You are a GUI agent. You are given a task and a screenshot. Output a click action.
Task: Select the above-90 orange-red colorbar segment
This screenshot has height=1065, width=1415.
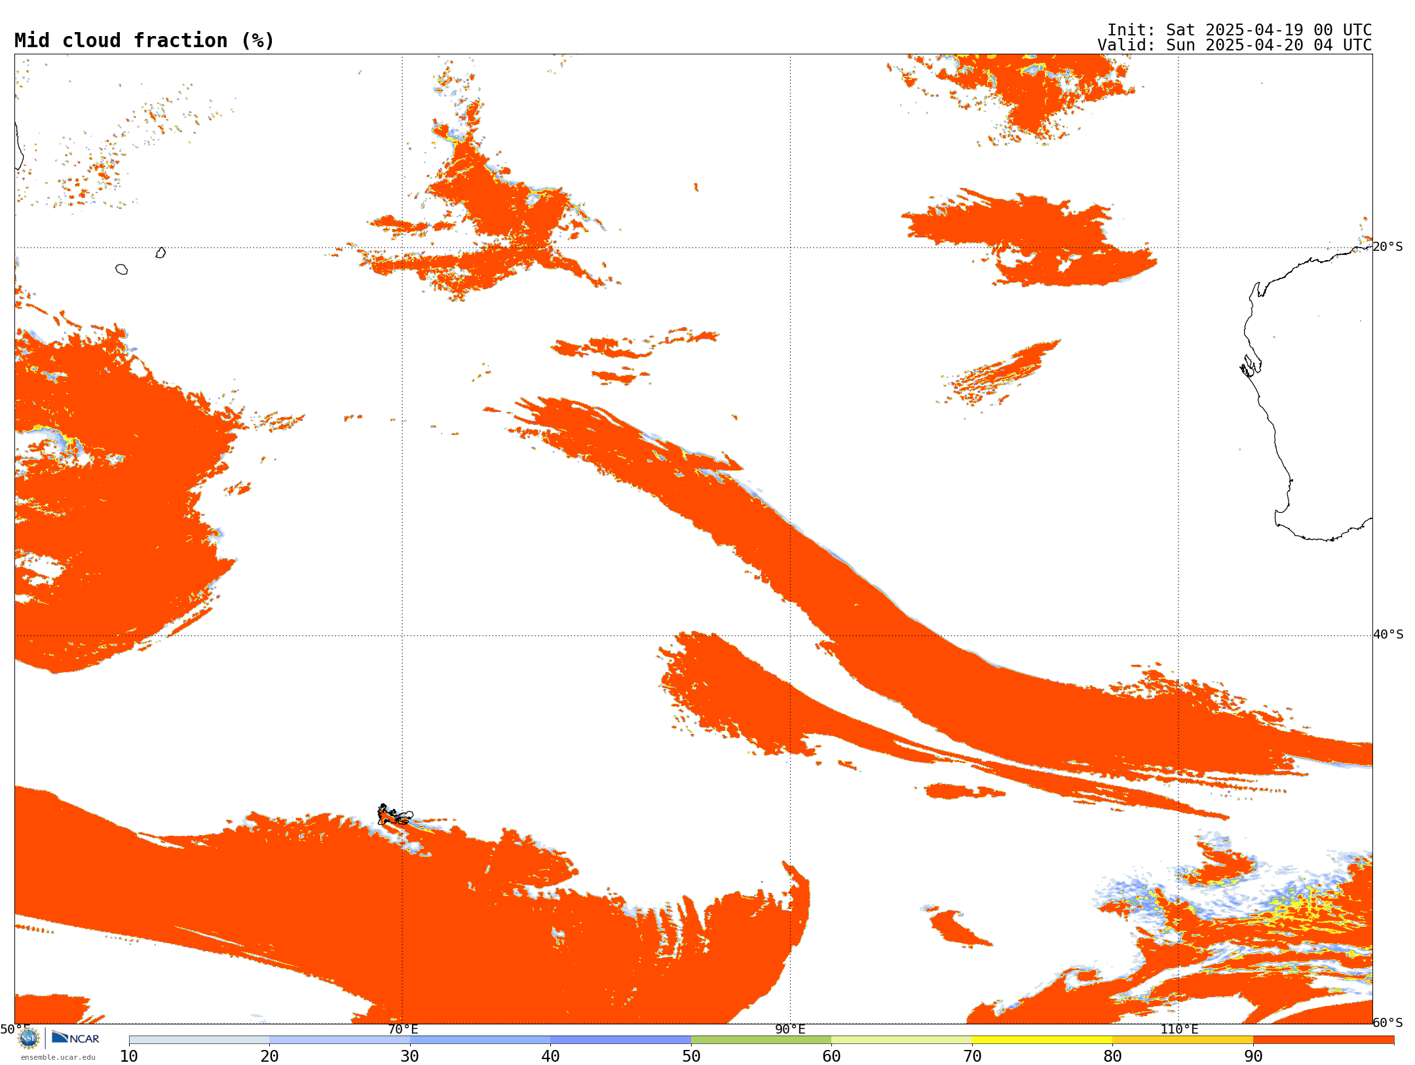coord(1323,1040)
